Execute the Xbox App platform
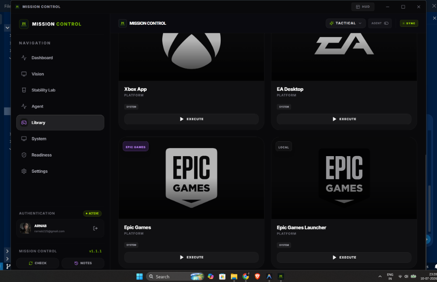 coord(192,119)
